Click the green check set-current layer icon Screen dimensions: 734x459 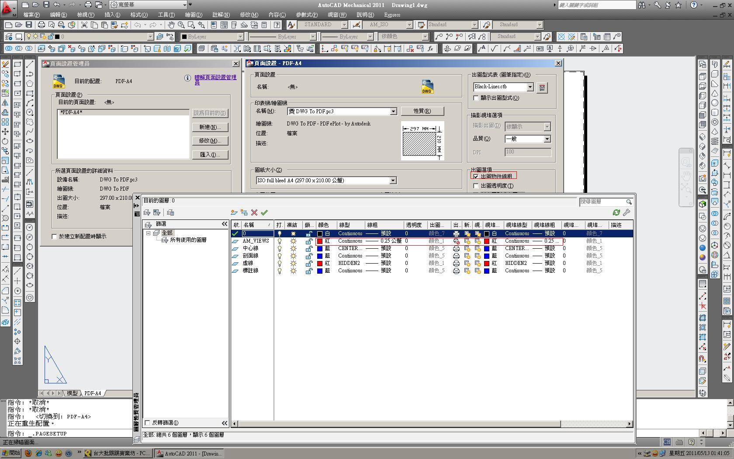point(264,212)
